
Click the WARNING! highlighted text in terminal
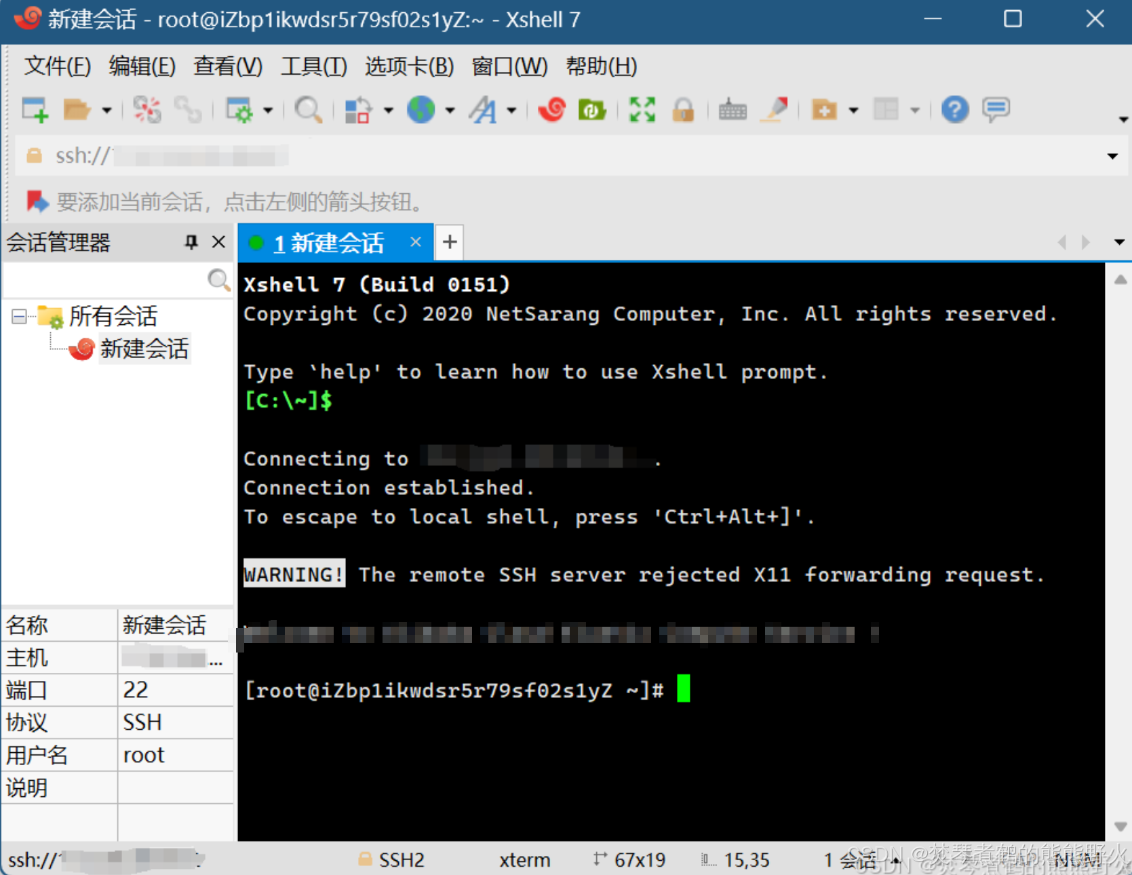294,574
